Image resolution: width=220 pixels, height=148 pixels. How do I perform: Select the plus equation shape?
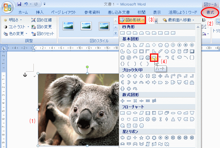click(x=123, y=101)
